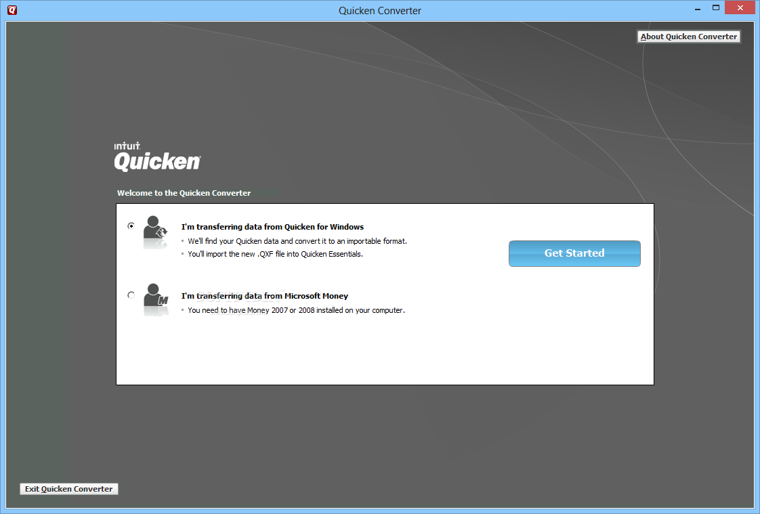Screen dimensions: 760x514
Task: Minimize the Quicken Converter window
Action: [698, 8]
